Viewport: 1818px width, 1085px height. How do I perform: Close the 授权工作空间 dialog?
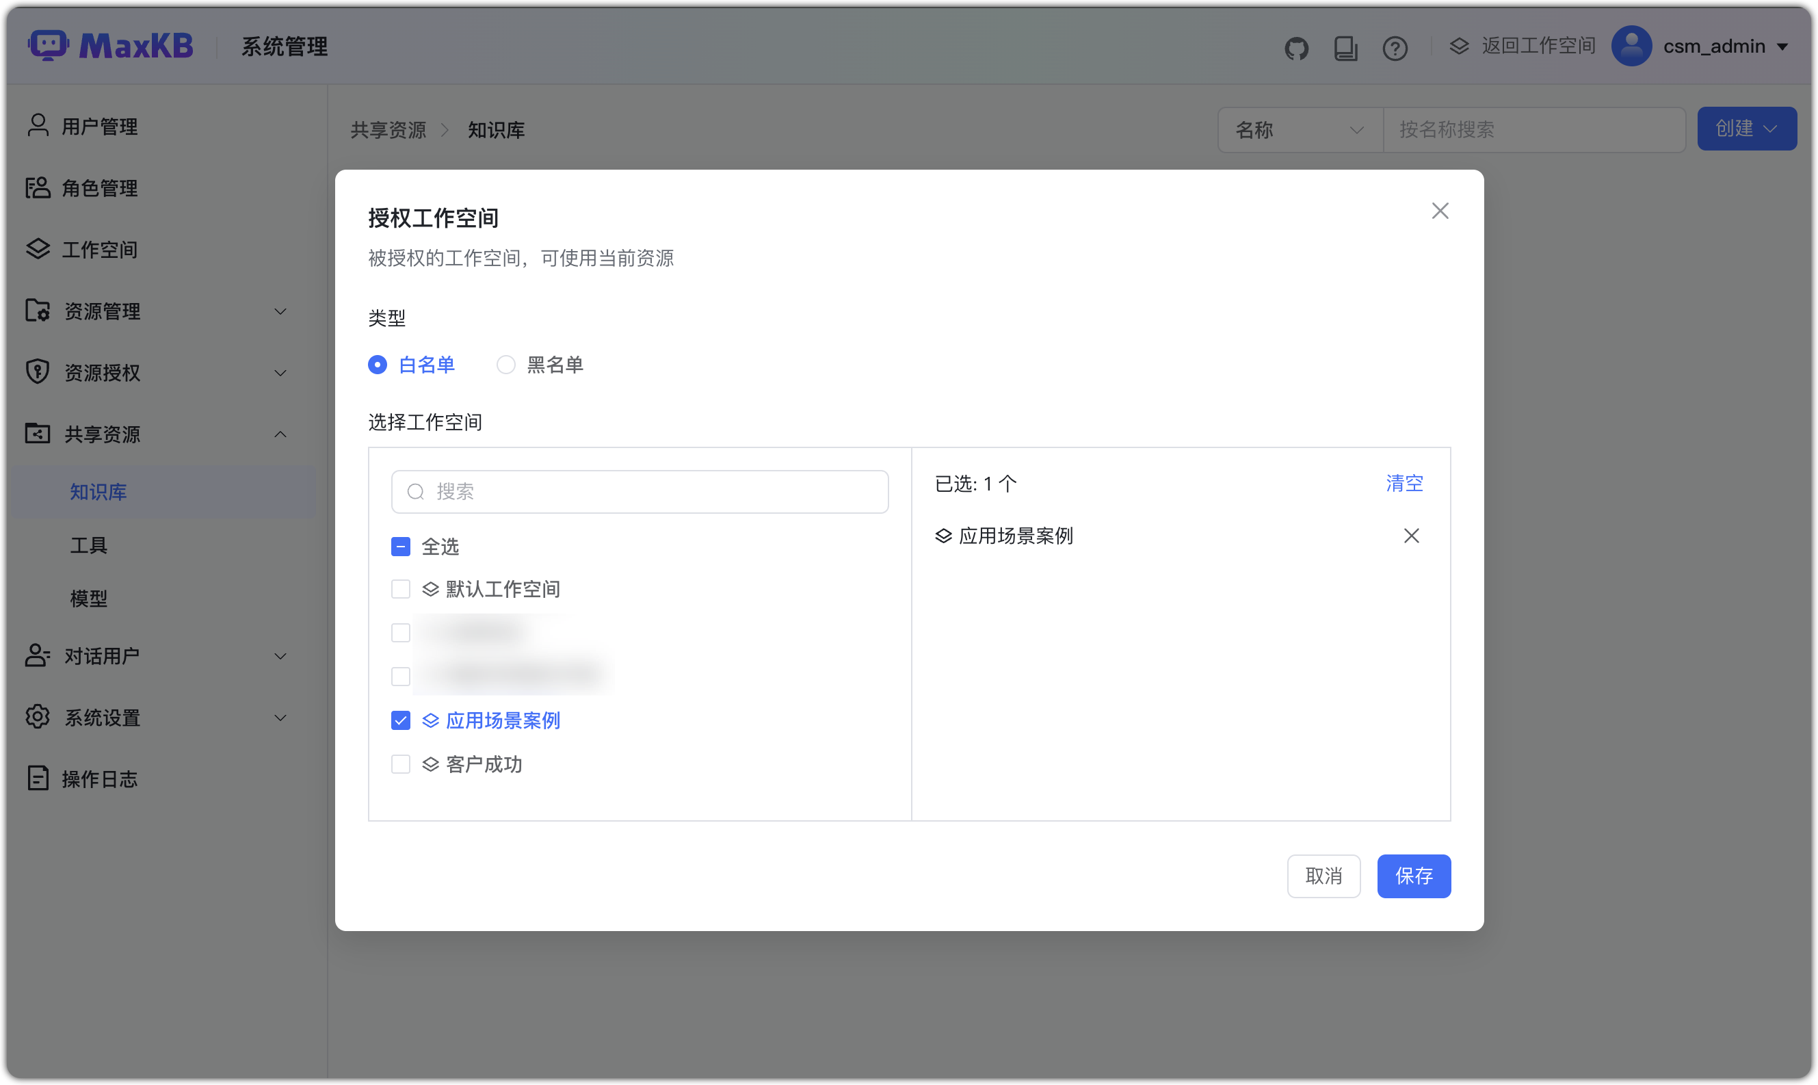[x=1439, y=211]
